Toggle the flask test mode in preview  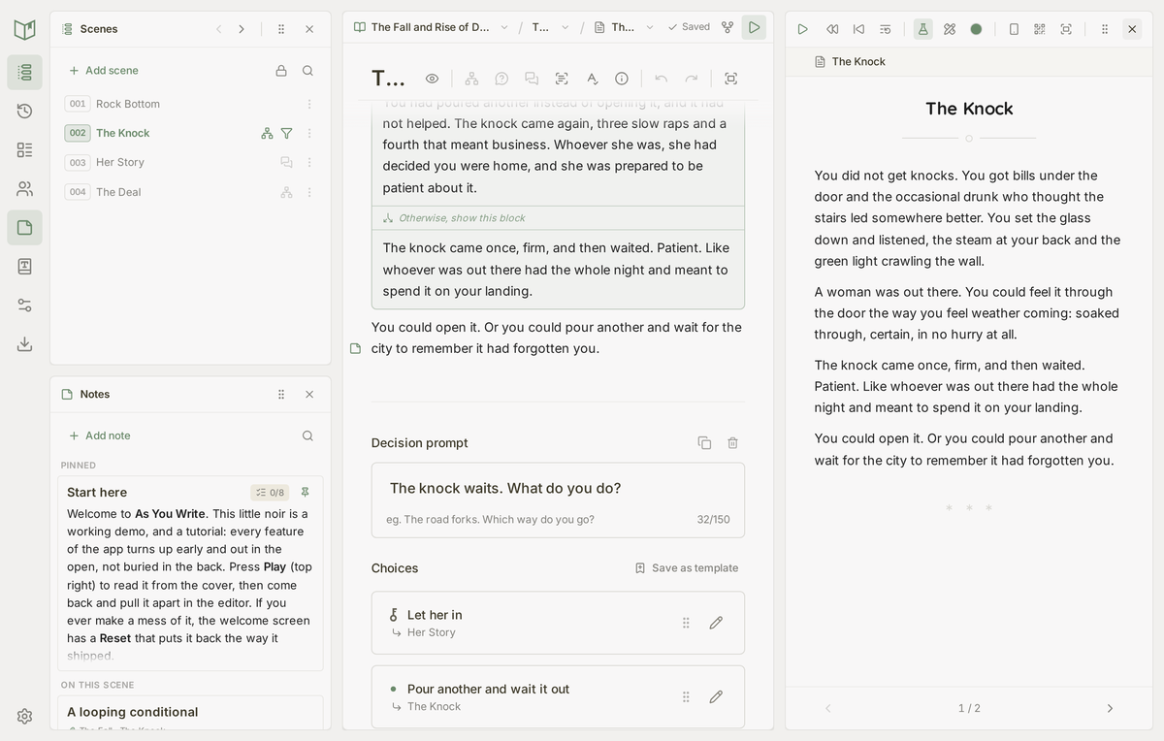(922, 29)
